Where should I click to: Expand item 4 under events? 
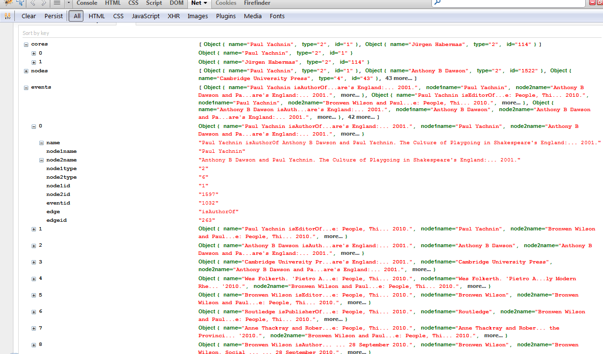pyautogui.click(x=34, y=279)
